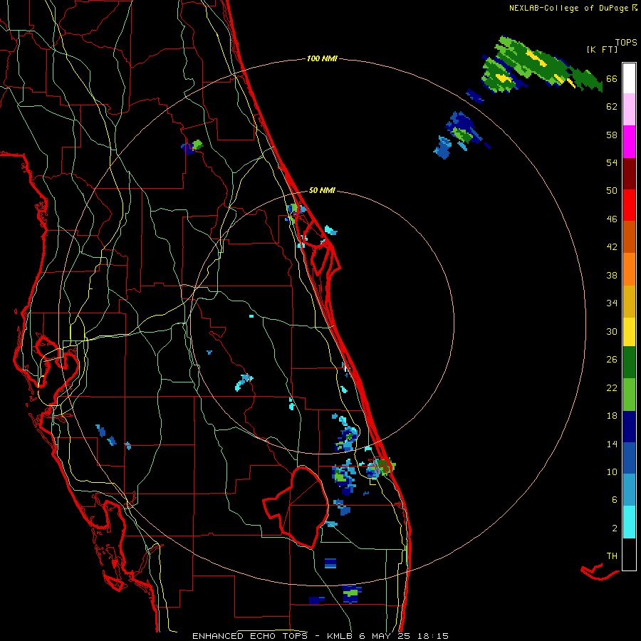This screenshot has height=641, width=641.
Task: Click the black TH legend swatch
Action: pyautogui.click(x=629, y=554)
